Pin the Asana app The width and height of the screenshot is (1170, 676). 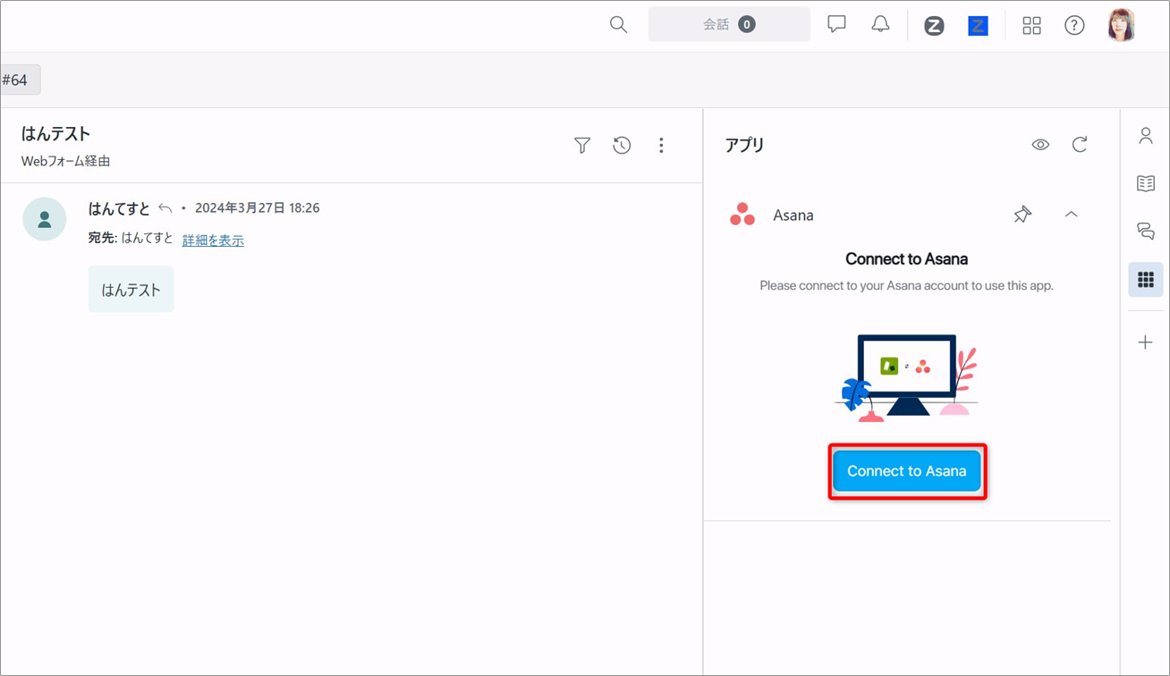click(1022, 215)
